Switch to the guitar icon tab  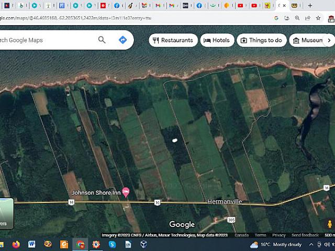(x=130, y=6)
